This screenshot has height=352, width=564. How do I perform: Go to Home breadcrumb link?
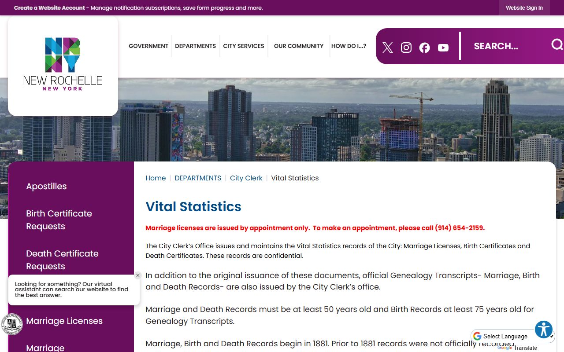pyautogui.click(x=156, y=178)
